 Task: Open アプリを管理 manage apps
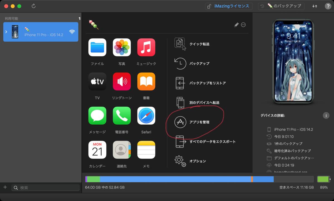192,122
